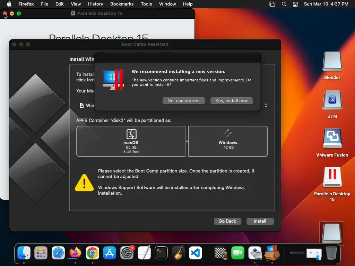The height and width of the screenshot is (266, 355).
Task: Open Spotlight search in the menu bar
Action: (284, 4)
